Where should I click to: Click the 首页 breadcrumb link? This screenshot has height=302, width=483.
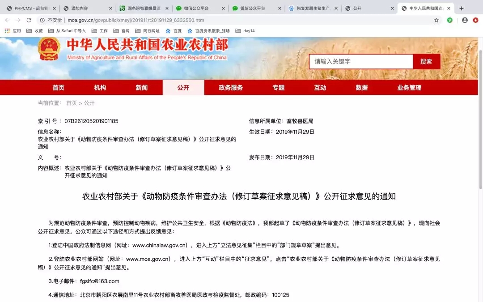(x=72, y=103)
